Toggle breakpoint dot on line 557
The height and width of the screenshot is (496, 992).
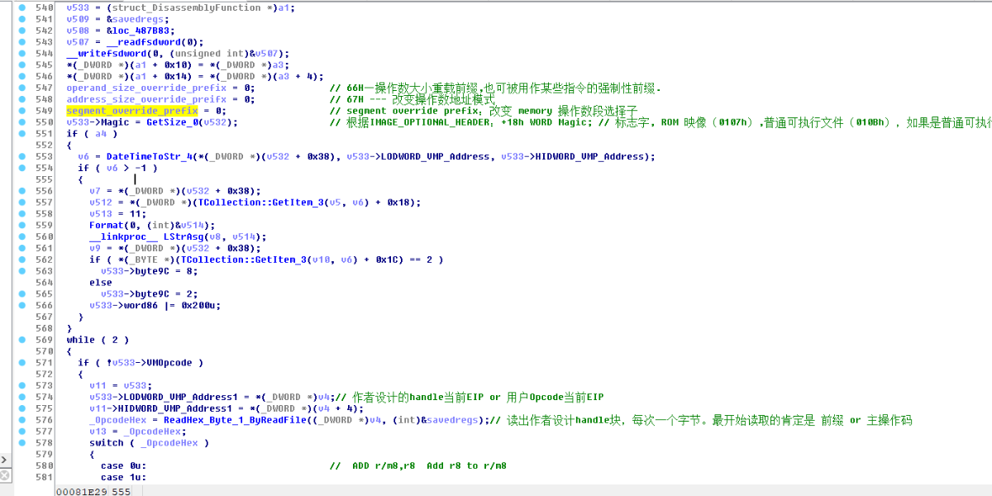tap(21, 203)
